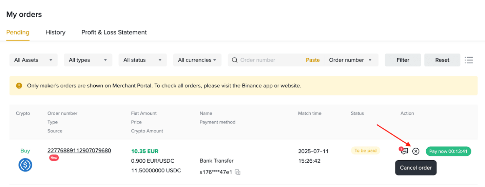Viewport: 485px width, 187px height.
Task: Copy the payee name s176****47e1
Action: pos(238,172)
